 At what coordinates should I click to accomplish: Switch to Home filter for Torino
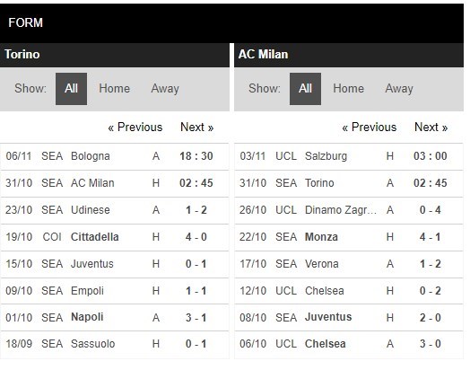point(114,89)
